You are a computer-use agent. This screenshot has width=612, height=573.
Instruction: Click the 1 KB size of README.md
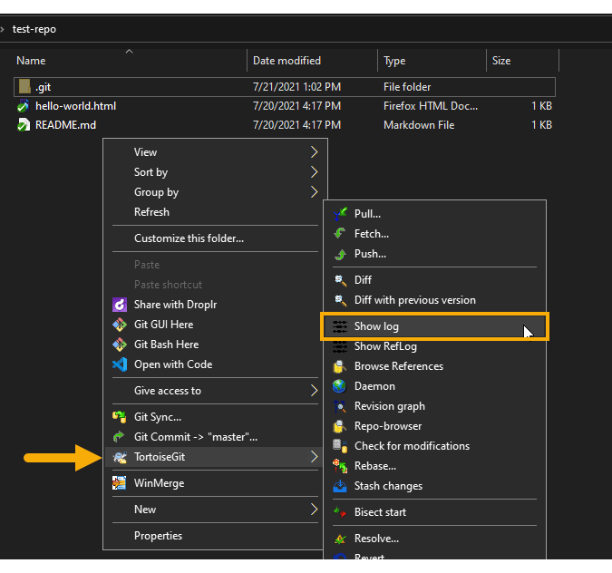(x=542, y=125)
